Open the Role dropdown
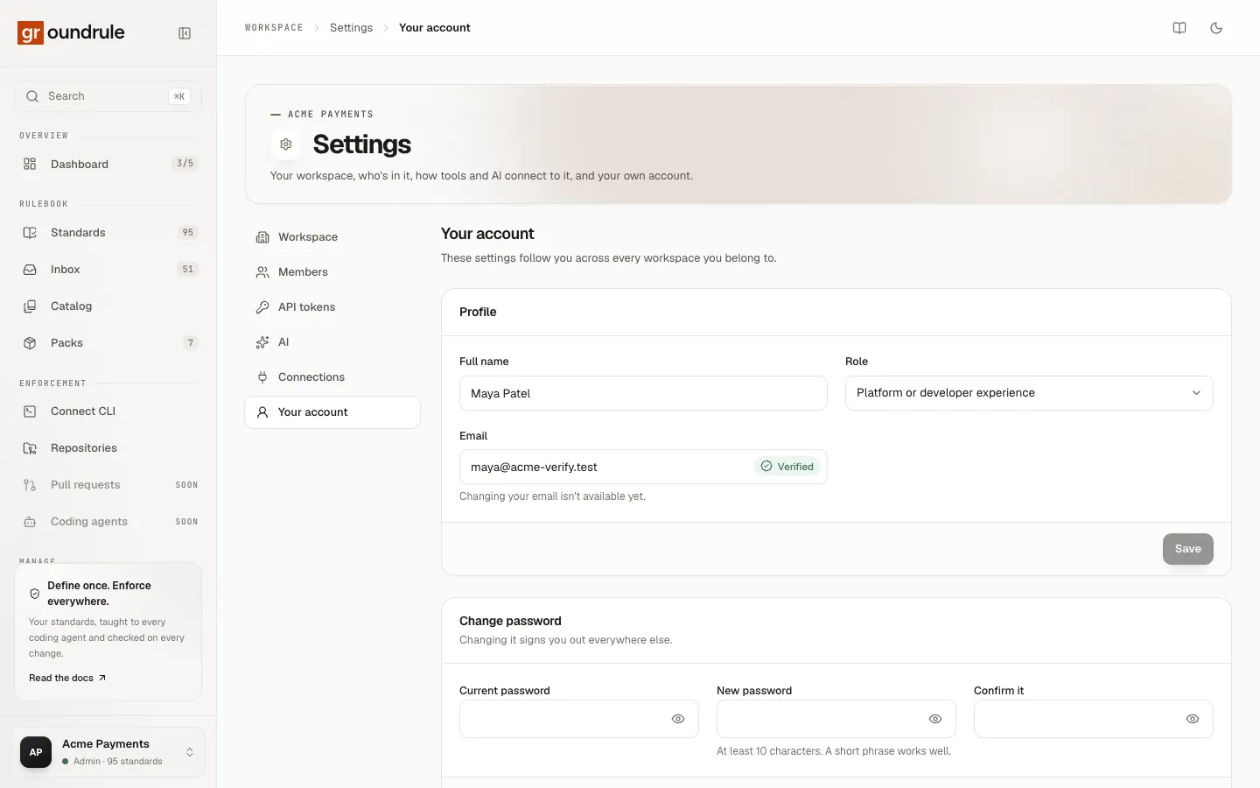 click(1029, 393)
